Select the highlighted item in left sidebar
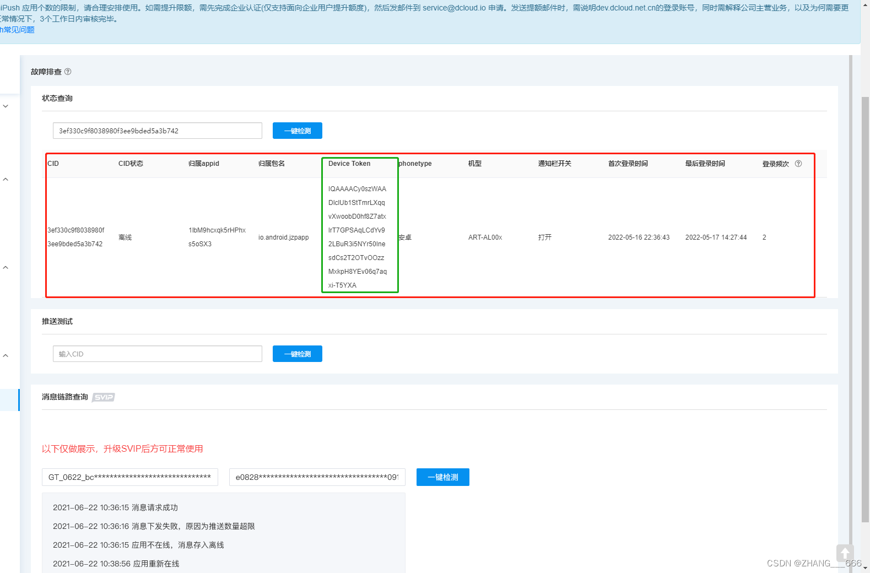This screenshot has width=870, height=573. pyautogui.click(x=10, y=400)
